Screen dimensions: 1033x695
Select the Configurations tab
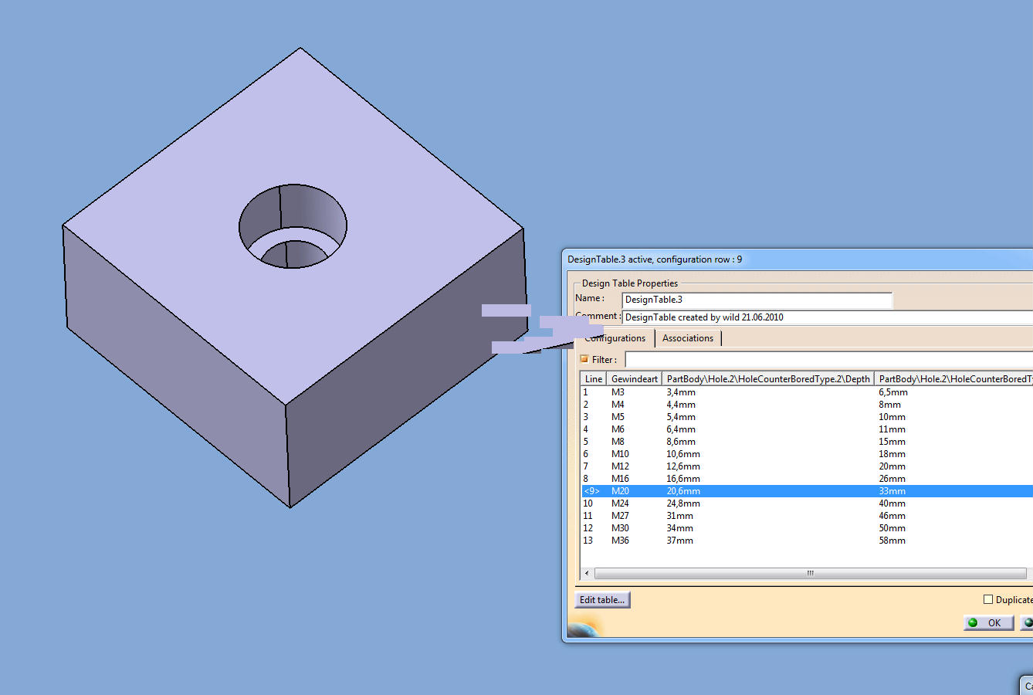[x=615, y=338]
